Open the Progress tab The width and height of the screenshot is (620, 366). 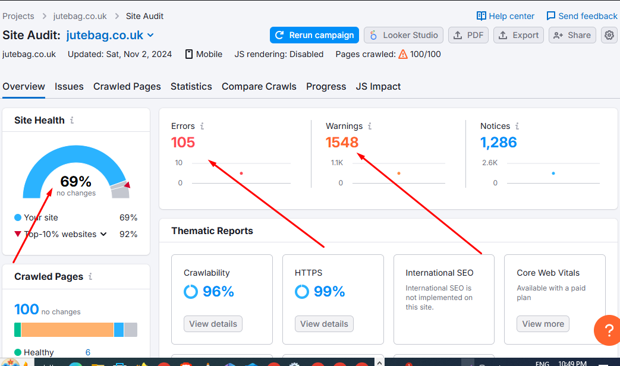pos(326,87)
